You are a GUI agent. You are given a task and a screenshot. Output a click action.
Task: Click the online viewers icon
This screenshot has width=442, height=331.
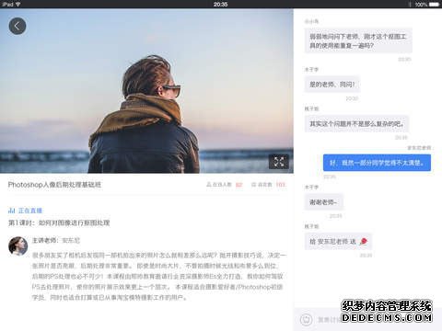[x=209, y=185]
